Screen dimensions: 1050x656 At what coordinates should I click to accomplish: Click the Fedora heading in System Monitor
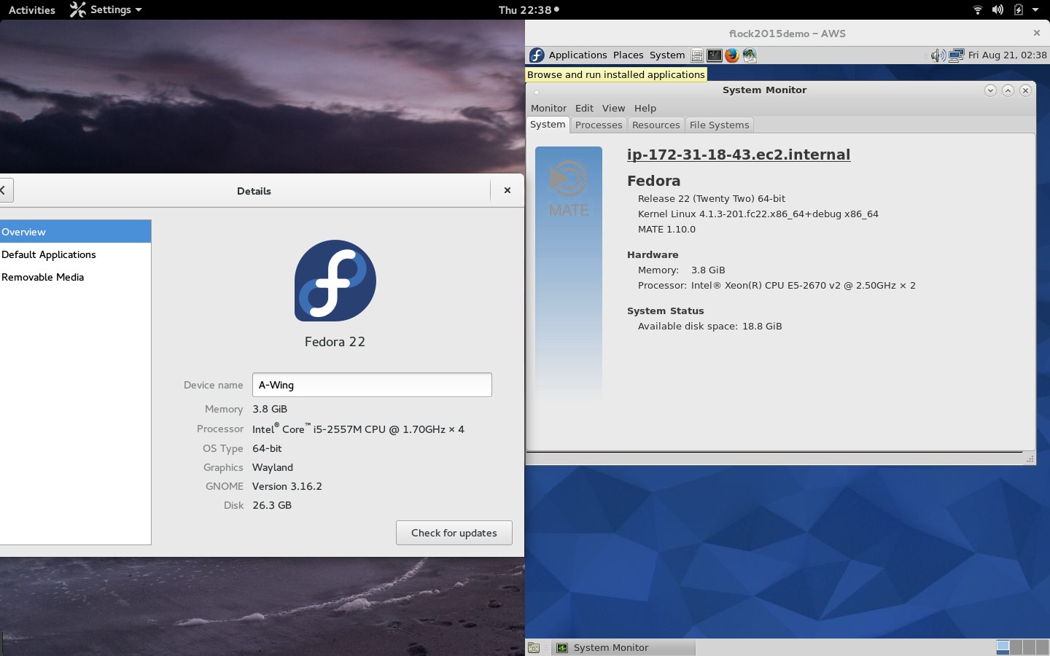coord(653,181)
